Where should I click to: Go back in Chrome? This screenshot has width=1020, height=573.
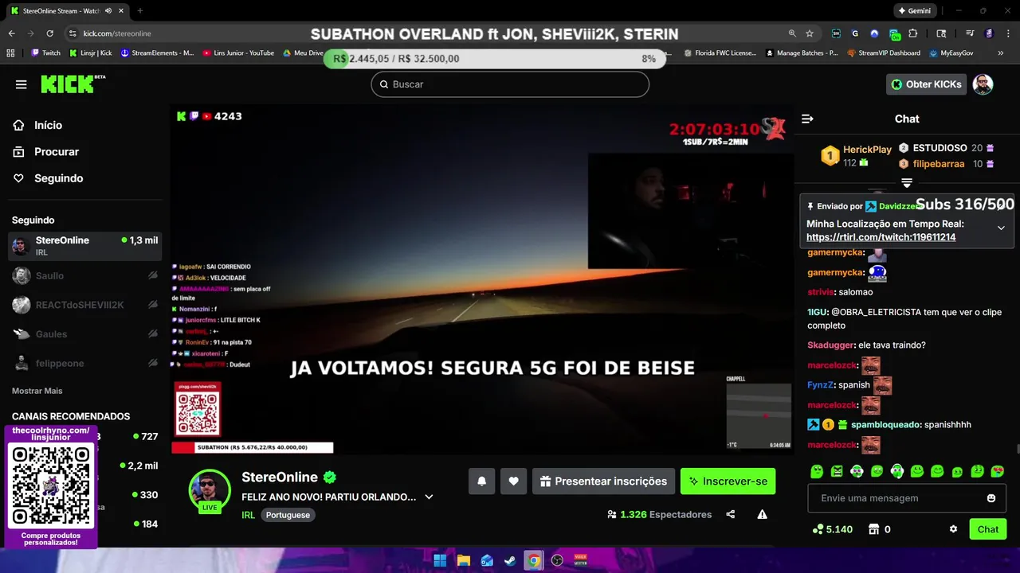(x=11, y=33)
